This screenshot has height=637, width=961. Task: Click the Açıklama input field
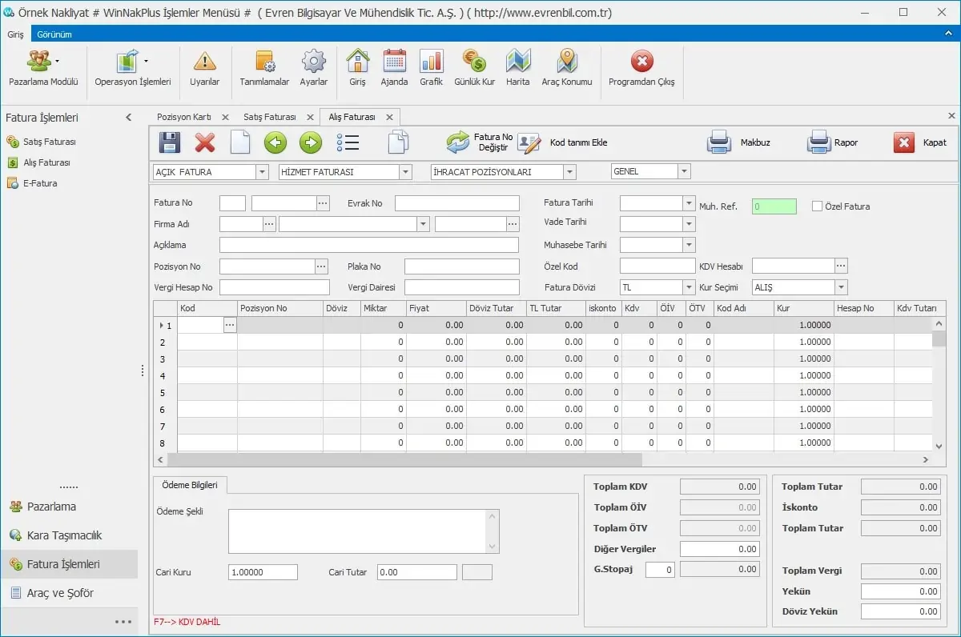pos(369,245)
